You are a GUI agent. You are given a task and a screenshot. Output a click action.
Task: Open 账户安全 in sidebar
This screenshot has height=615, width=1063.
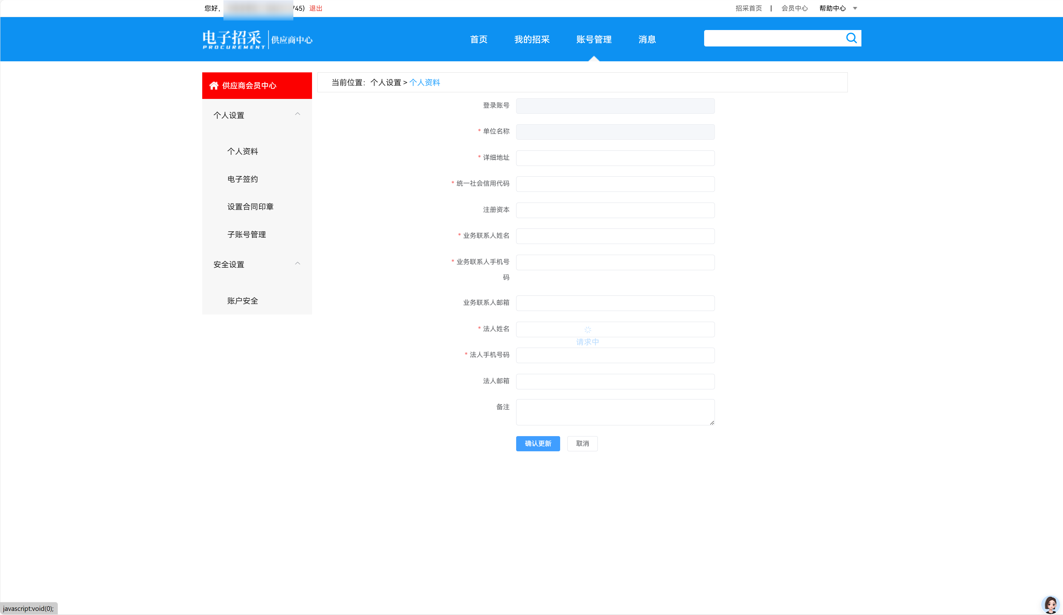[x=242, y=301]
